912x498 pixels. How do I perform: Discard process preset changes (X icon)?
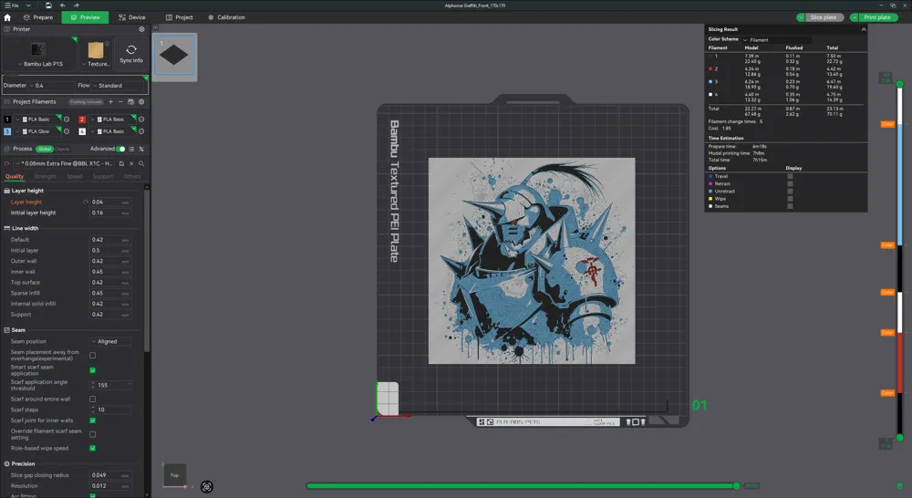point(131,164)
